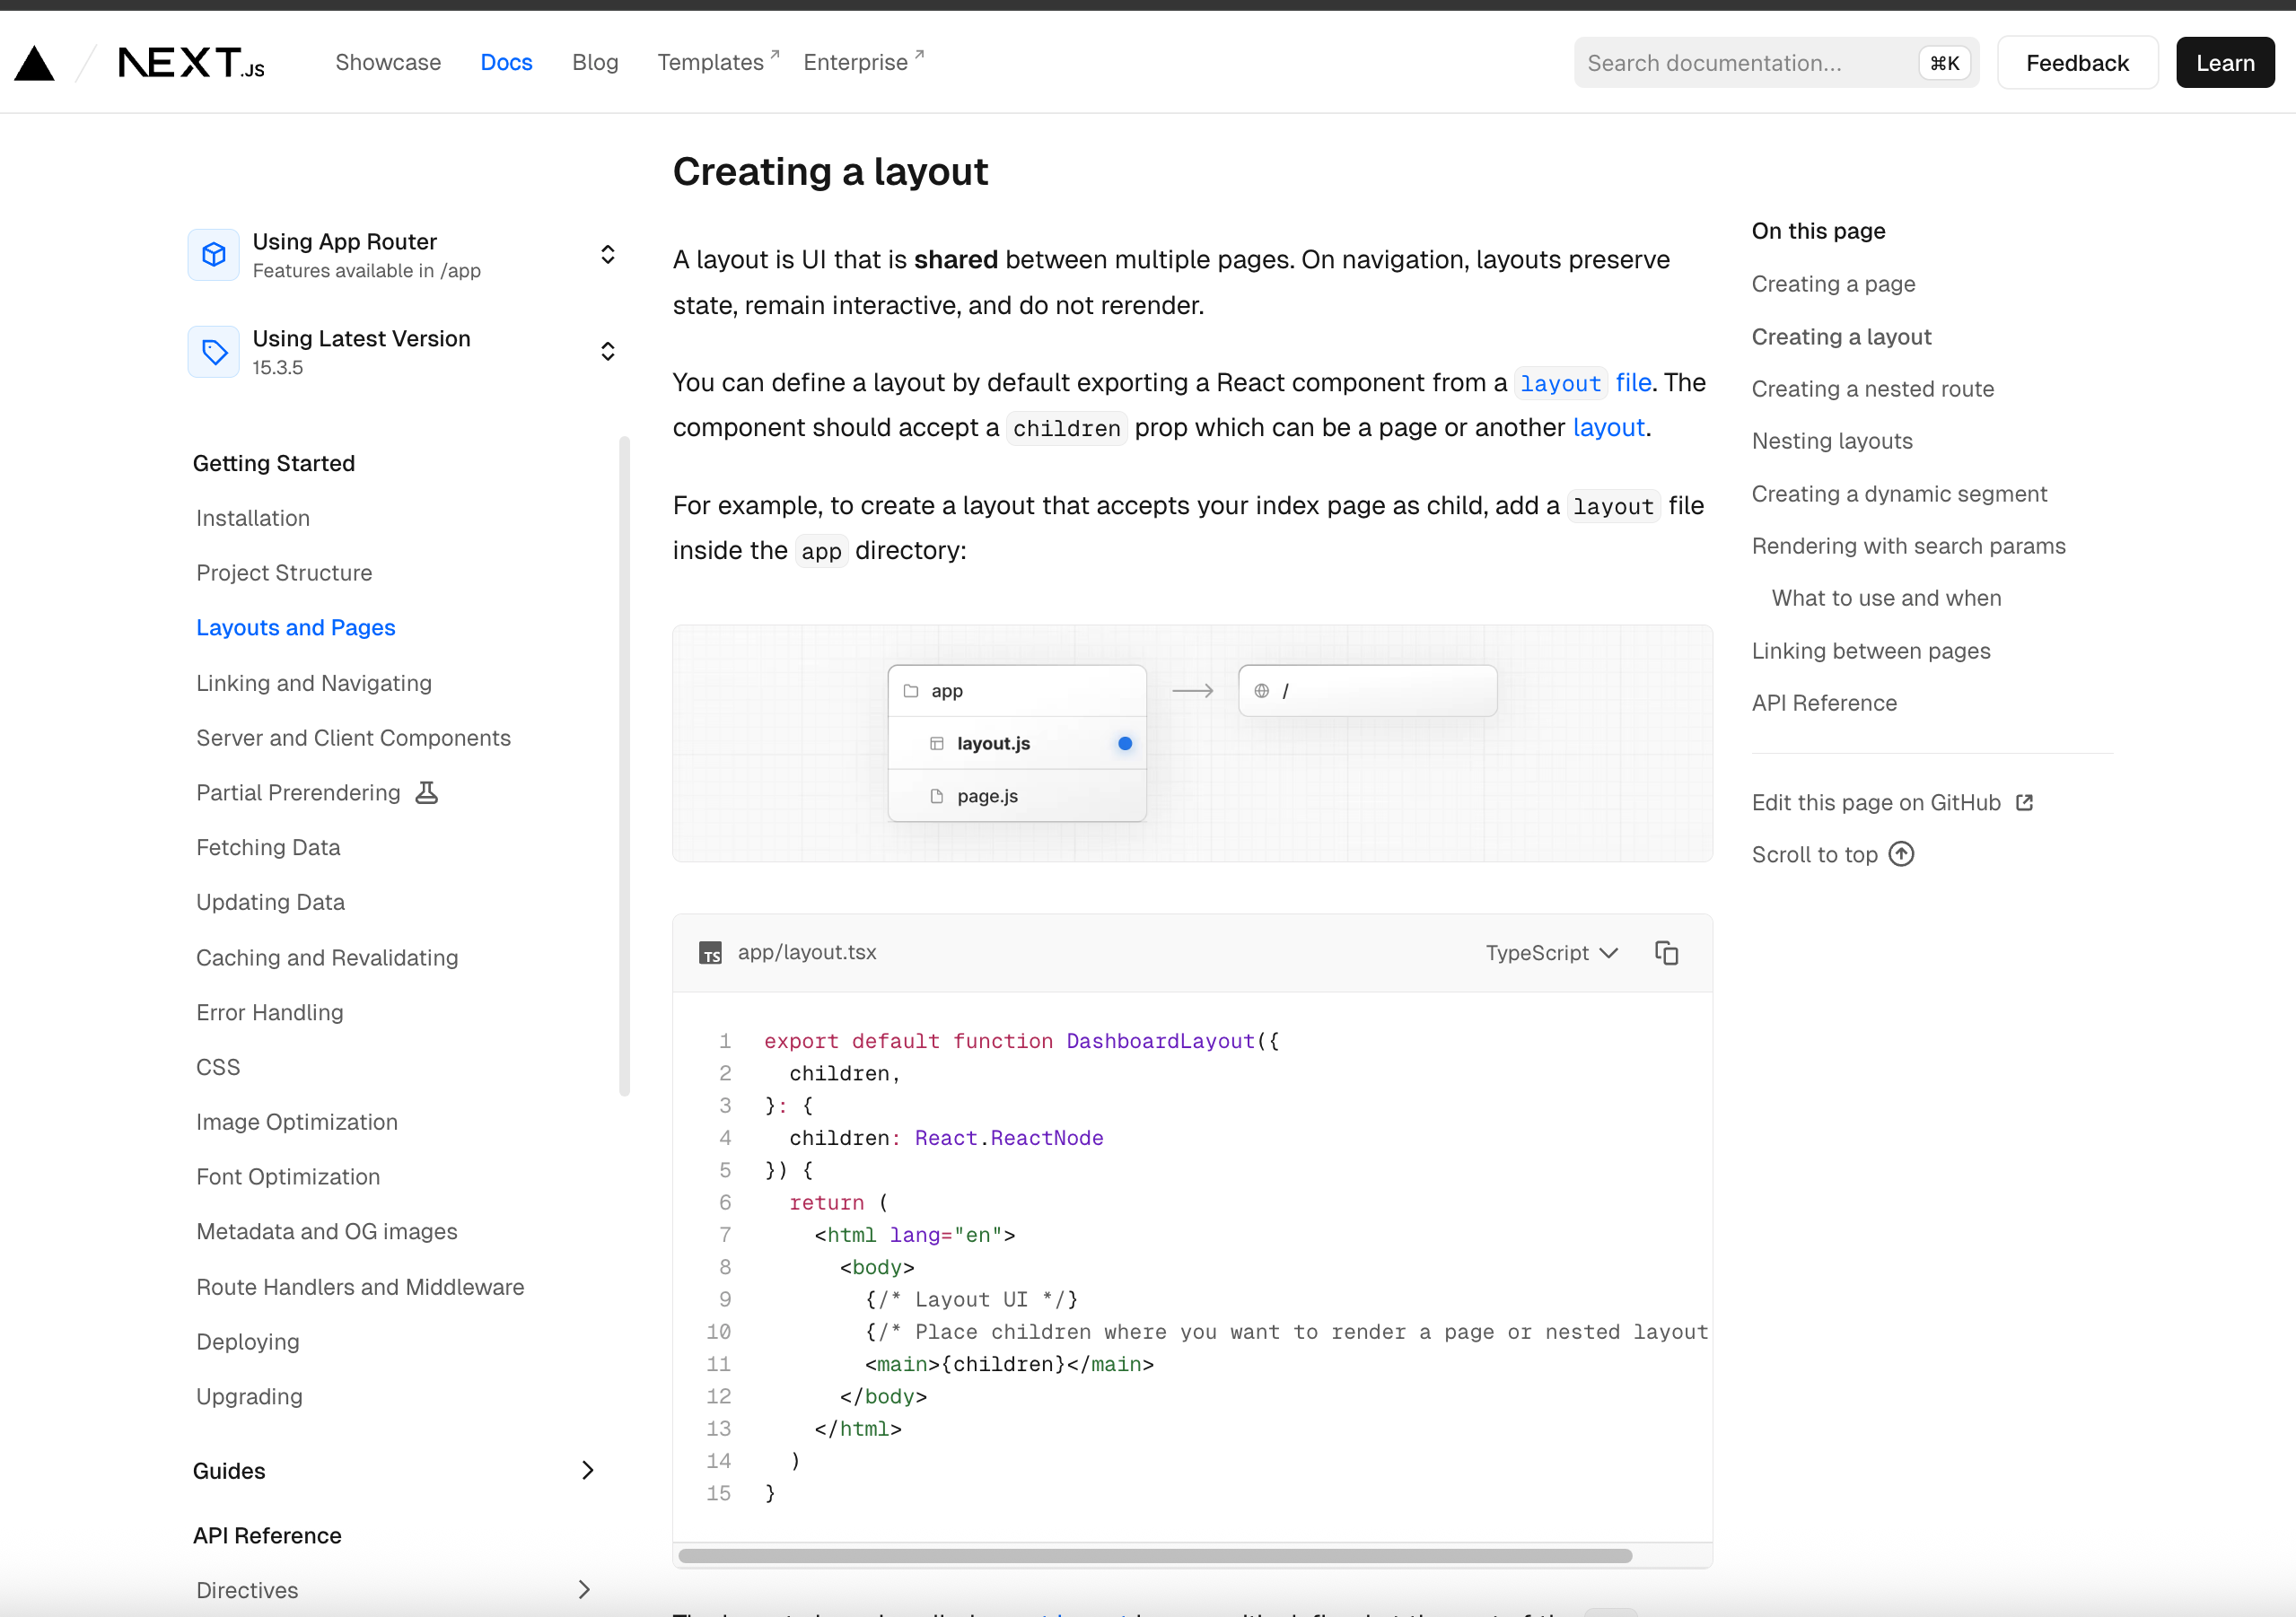Click the blue dot next to layout.js

1125,744
